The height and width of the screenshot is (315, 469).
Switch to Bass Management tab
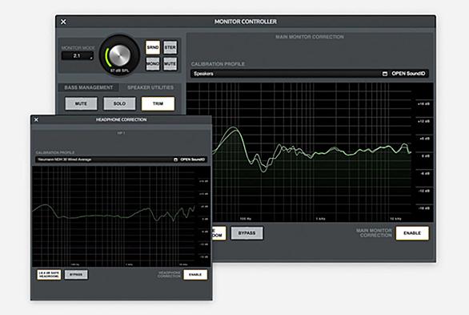point(89,87)
